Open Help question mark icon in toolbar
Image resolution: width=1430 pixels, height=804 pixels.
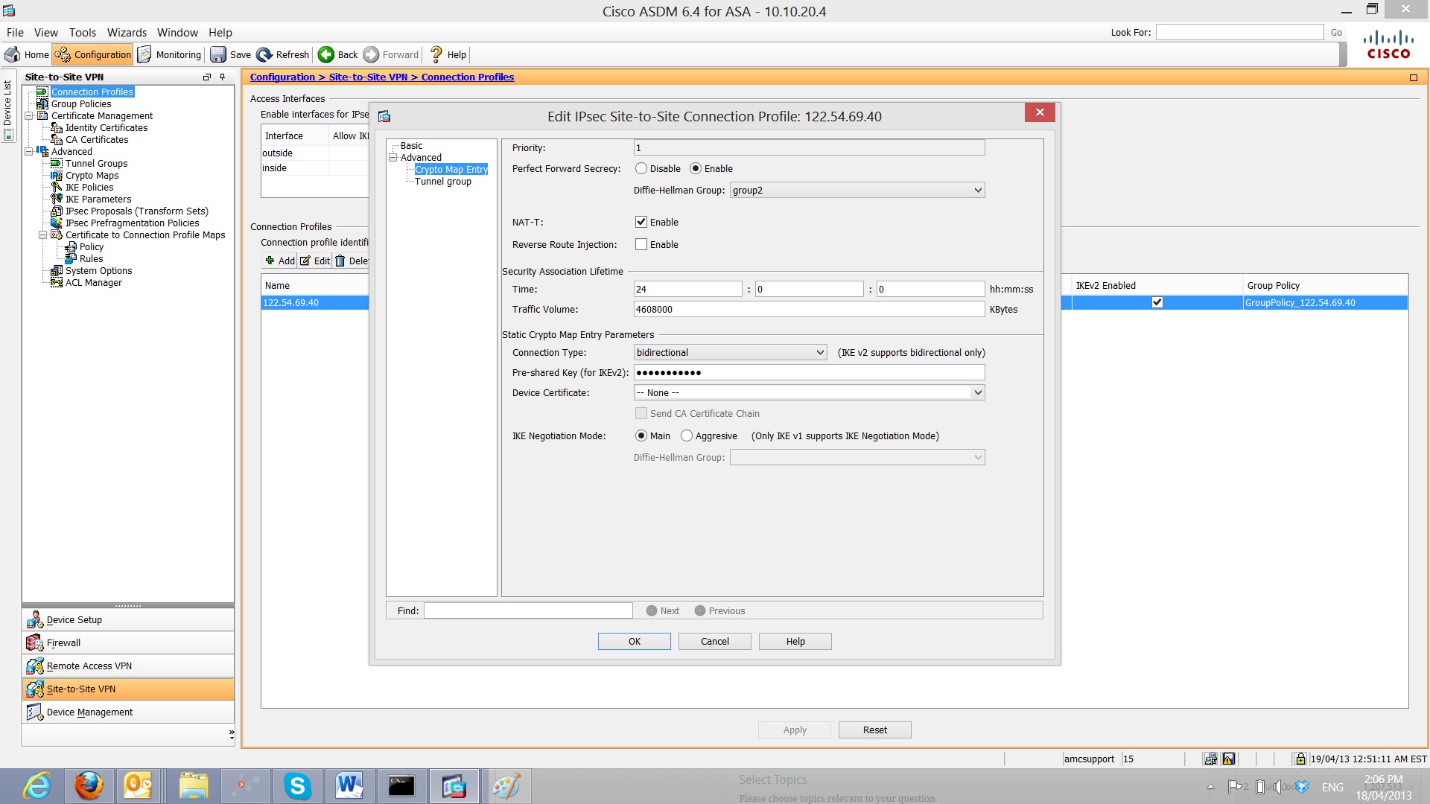point(436,54)
